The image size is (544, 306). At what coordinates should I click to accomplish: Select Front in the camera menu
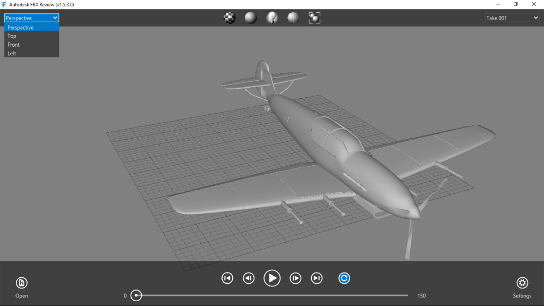pyautogui.click(x=13, y=44)
